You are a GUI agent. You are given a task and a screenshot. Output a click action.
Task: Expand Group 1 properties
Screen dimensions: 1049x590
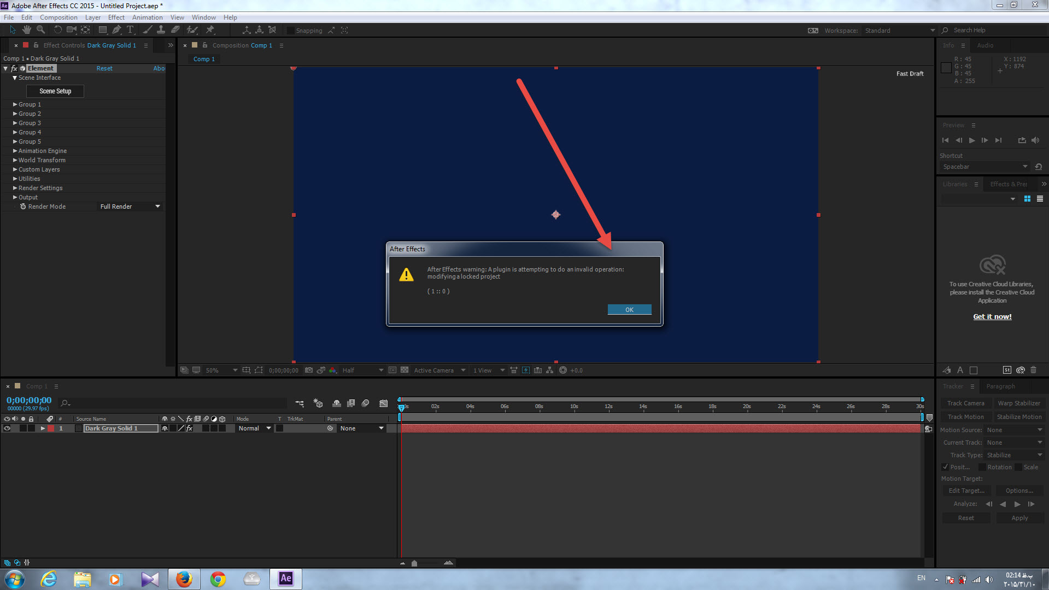tap(15, 104)
